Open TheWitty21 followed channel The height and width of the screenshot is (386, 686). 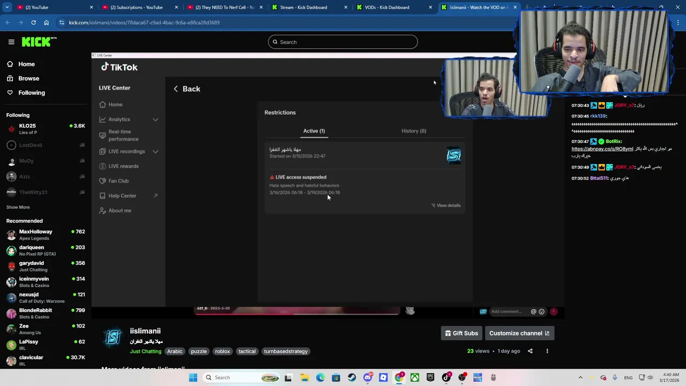(46, 192)
